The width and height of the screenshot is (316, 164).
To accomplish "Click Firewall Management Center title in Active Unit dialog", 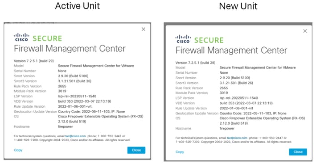I will click(70, 49).
